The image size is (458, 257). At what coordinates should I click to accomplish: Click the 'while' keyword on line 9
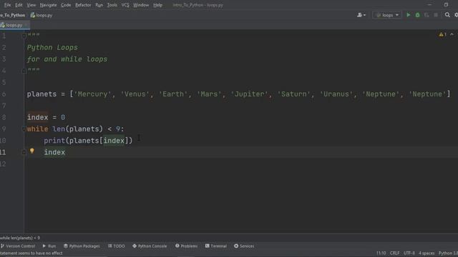click(x=37, y=128)
